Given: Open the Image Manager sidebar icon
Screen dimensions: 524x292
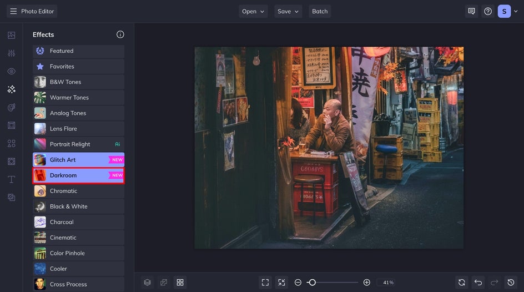Looking at the screenshot, I should tap(11, 36).
